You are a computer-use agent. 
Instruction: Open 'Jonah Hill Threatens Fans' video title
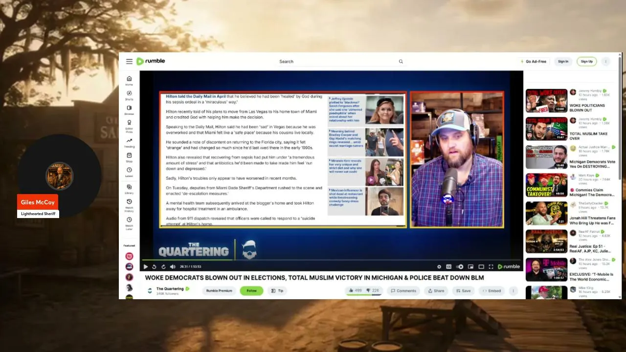click(x=592, y=220)
